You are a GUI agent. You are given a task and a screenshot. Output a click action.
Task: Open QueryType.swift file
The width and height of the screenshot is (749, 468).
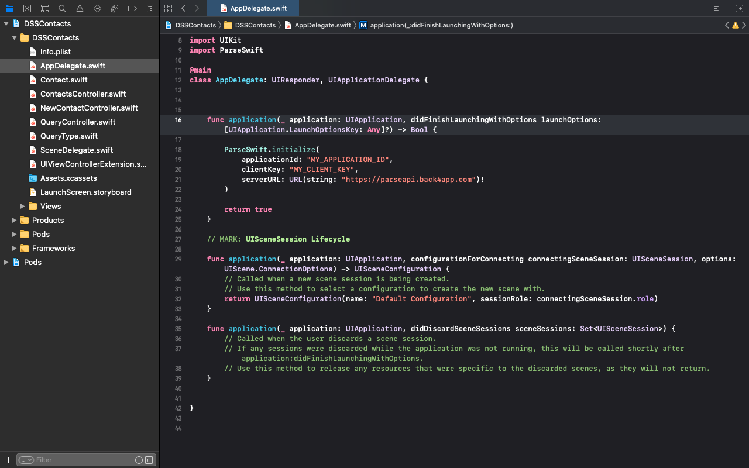click(x=80, y=136)
